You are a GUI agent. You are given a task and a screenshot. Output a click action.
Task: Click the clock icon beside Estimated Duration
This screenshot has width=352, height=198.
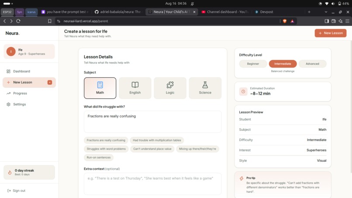pos(243,91)
